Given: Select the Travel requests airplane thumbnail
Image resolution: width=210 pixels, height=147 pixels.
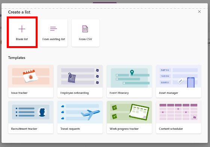Looking at the screenshot, I should (x=80, y=112).
